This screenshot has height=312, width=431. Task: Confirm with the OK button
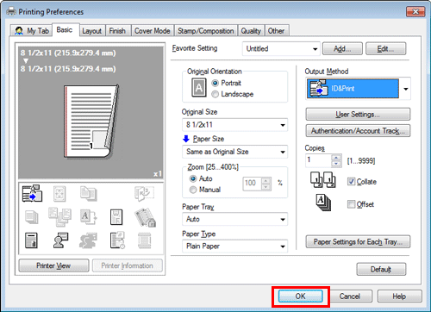tap(301, 296)
